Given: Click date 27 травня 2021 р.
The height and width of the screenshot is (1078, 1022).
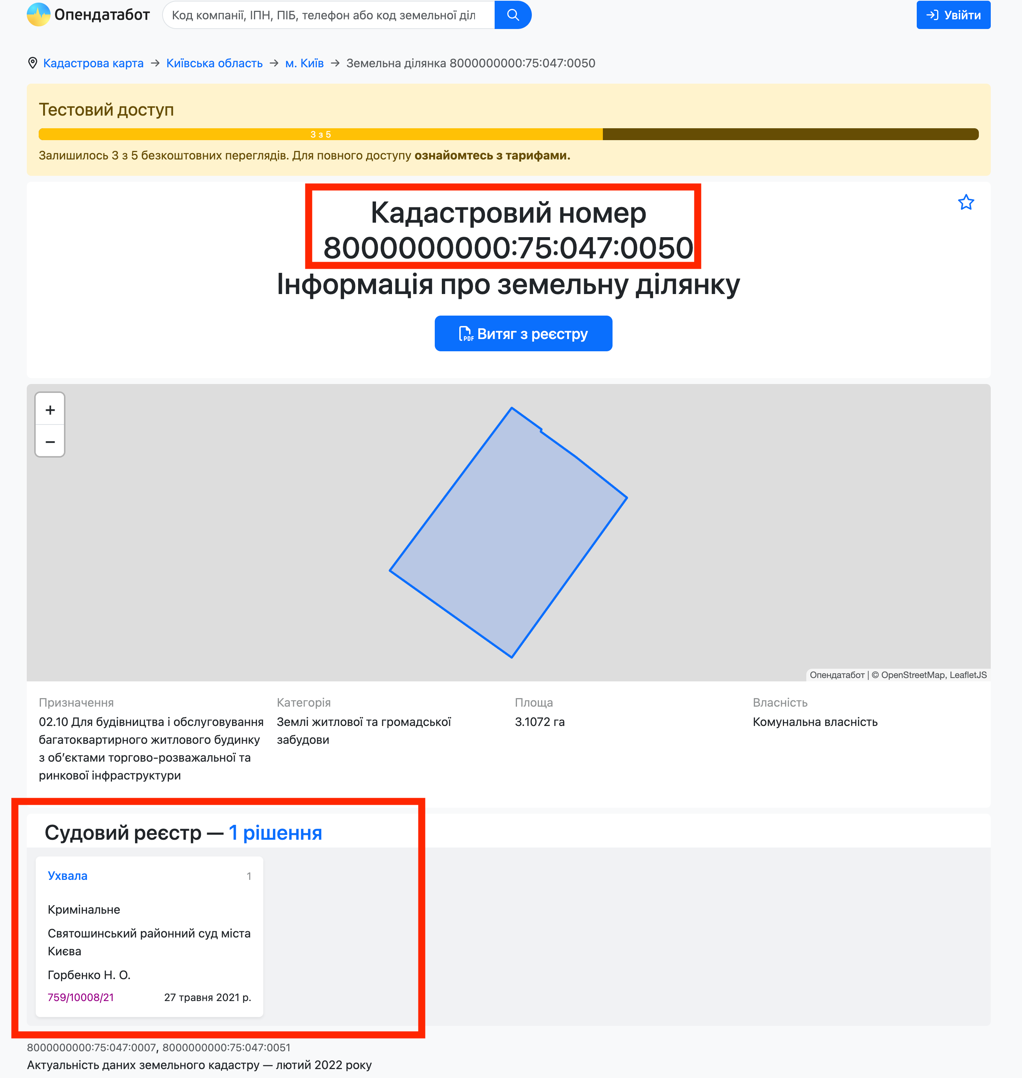Looking at the screenshot, I should coord(208,997).
